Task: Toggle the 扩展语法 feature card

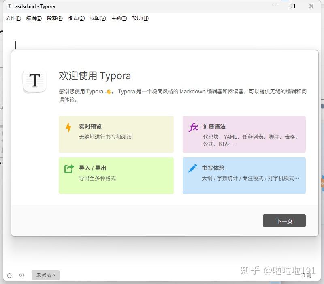Action: click(x=244, y=134)
